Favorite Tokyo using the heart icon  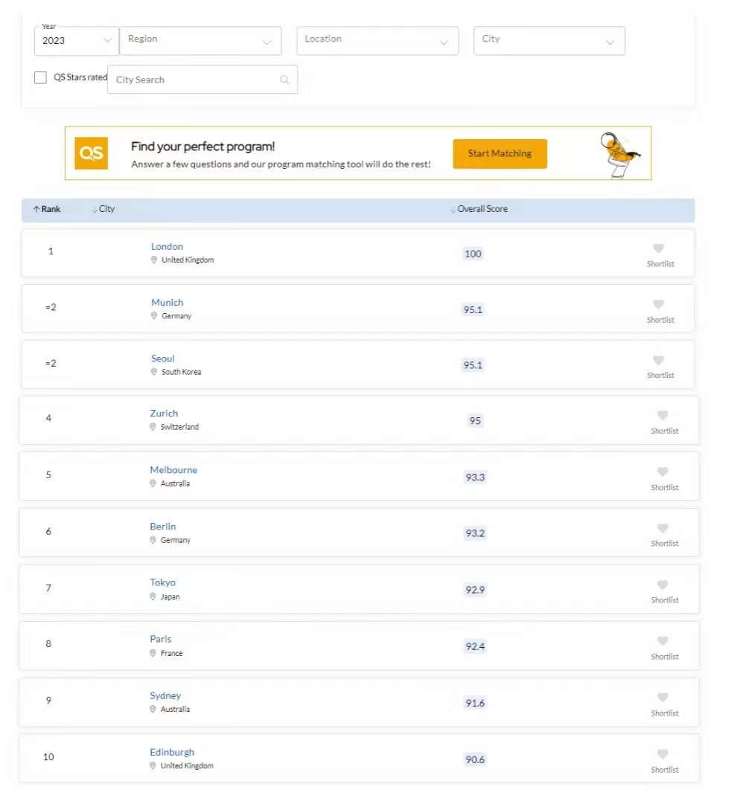click(663, 585)
